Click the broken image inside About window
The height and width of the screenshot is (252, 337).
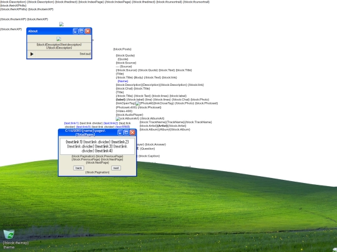point(59,39)
